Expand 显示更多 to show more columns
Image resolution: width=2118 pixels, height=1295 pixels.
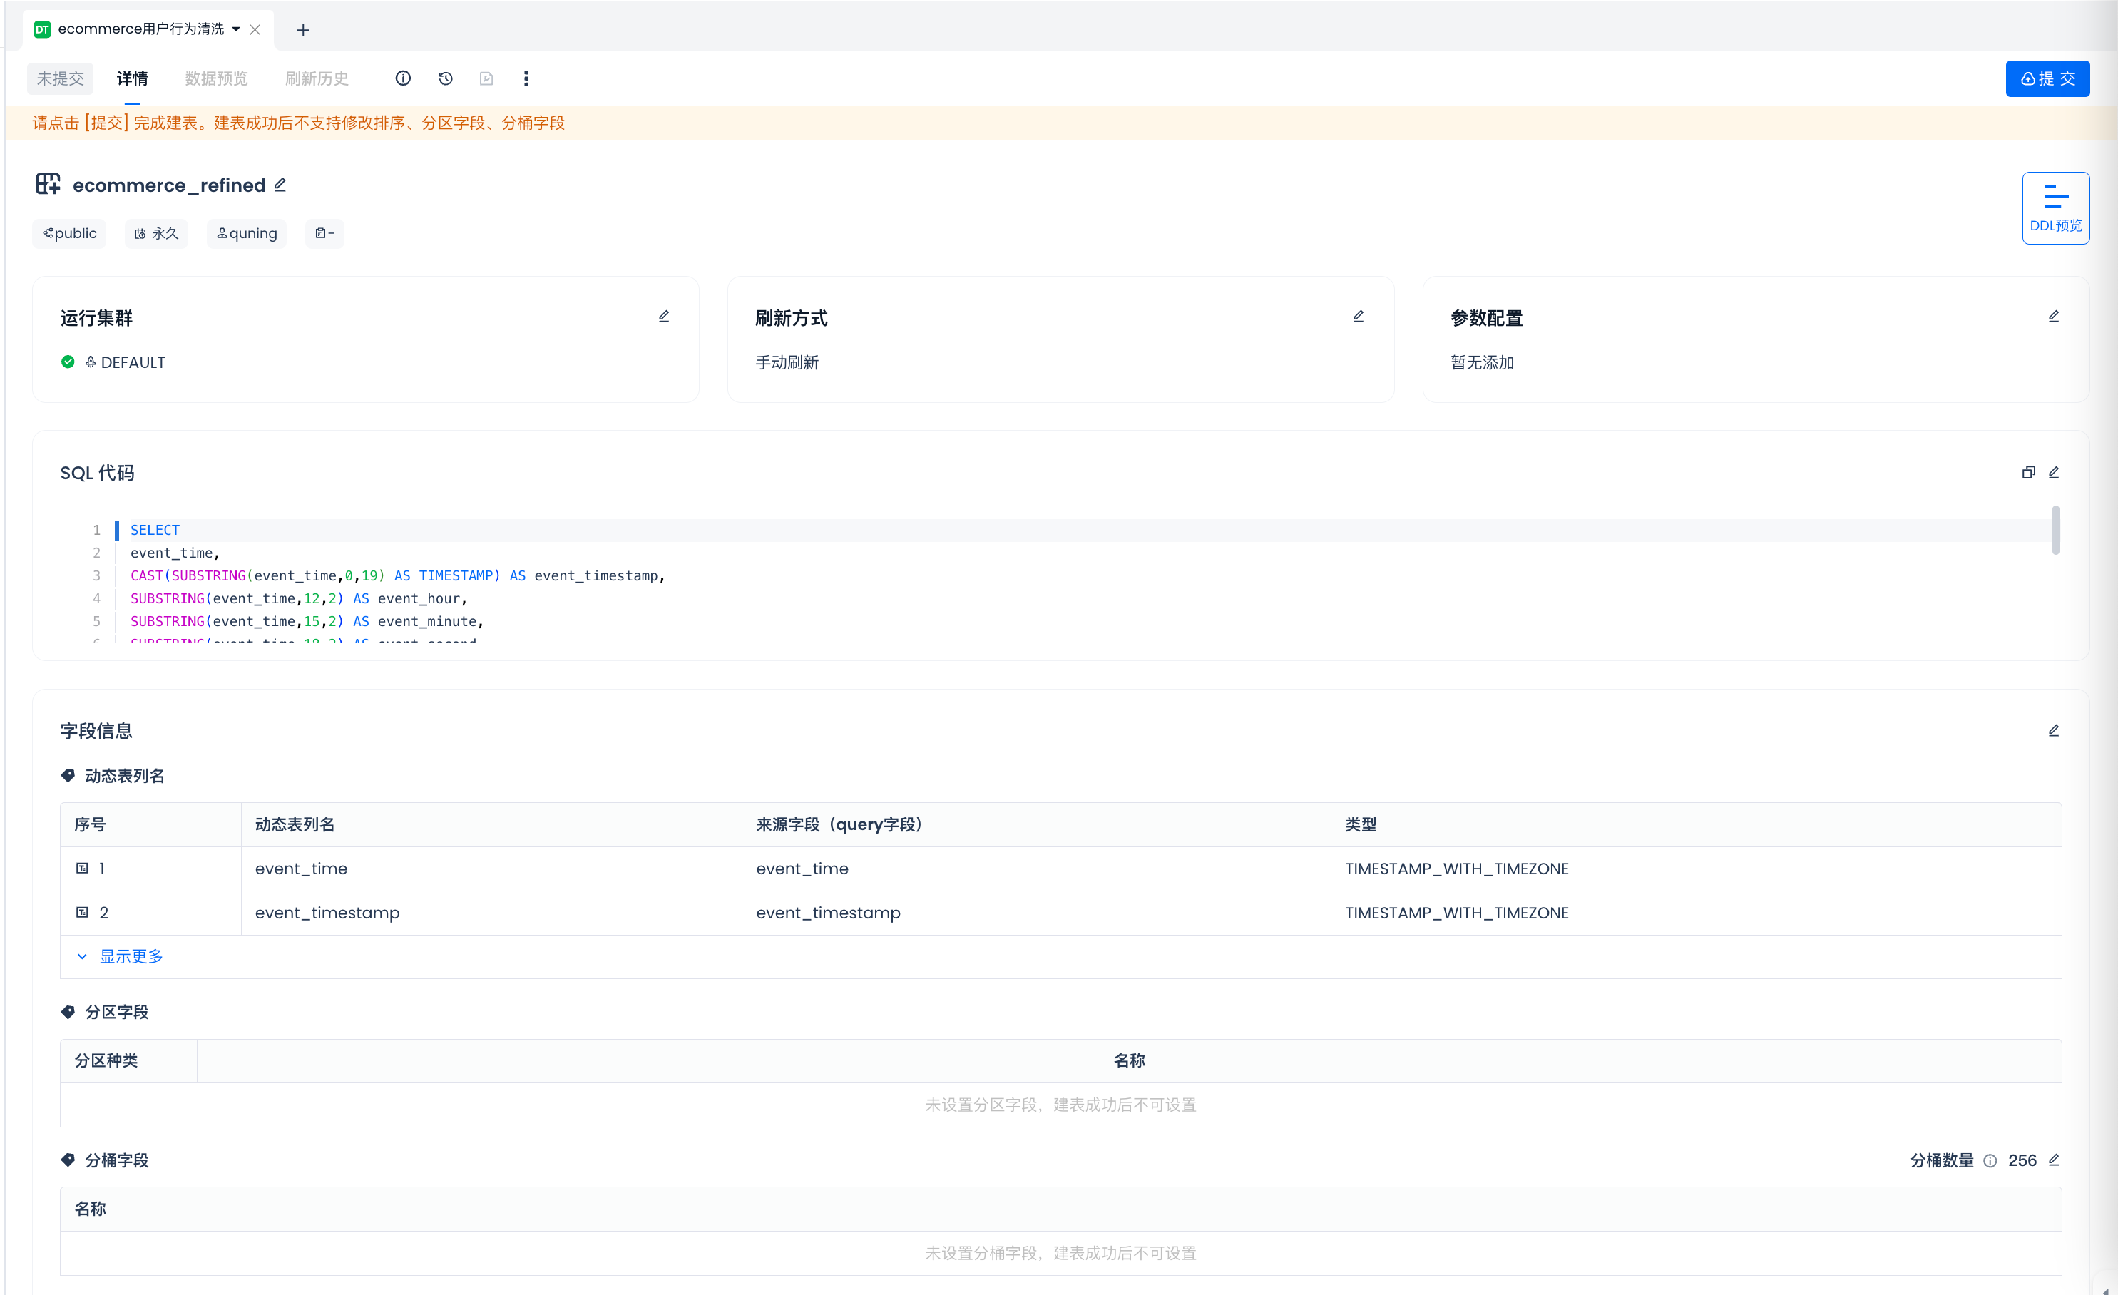[131, 956]
